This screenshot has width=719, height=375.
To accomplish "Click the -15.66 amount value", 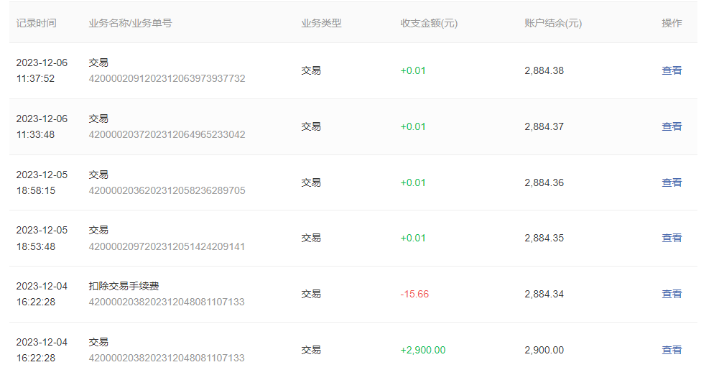I will (414, 294).
